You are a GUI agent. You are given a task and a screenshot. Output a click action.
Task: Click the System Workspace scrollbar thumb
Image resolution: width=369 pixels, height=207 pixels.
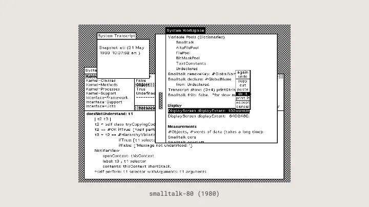click(x=161, y=101)
